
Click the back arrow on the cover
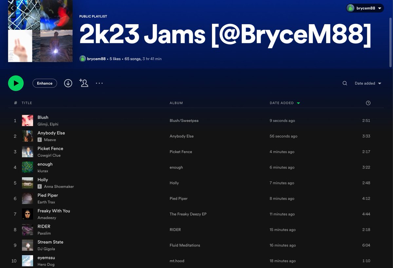click(x=12, y=8)
